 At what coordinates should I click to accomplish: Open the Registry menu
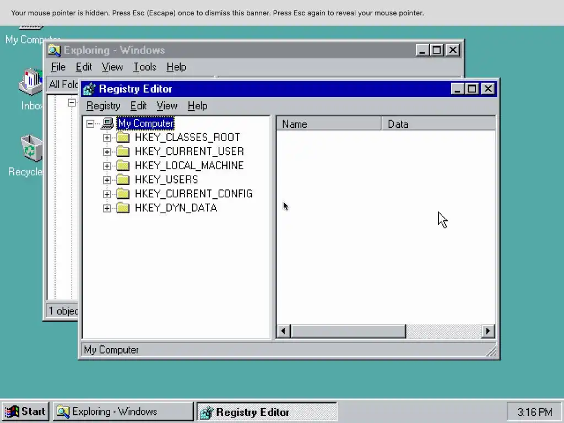pos(103,106)
